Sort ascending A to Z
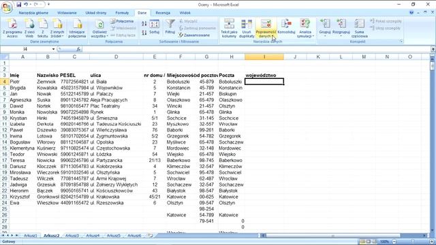This screenshot has width=436, height=245. pyautogui.click(x=144, y=24)
